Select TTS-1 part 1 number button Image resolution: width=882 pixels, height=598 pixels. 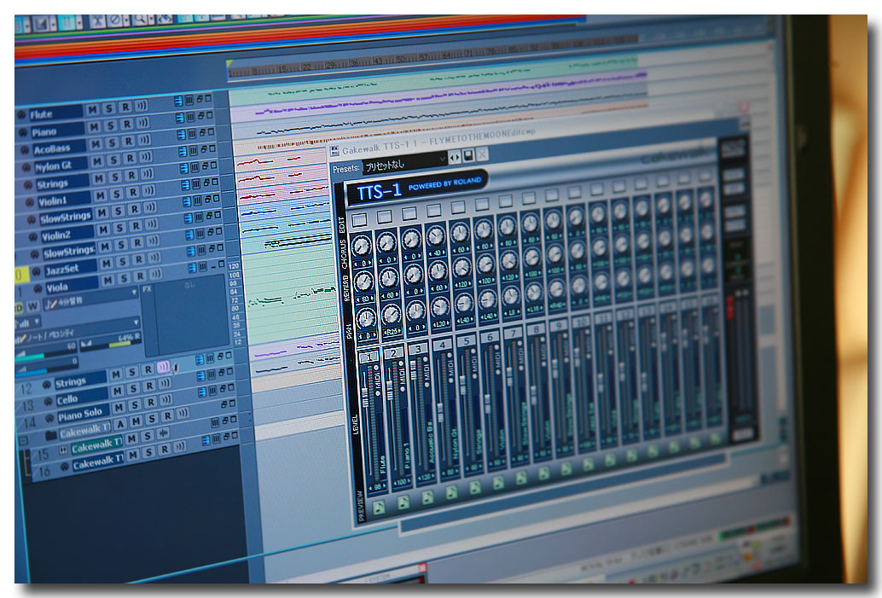pos(369,357)
